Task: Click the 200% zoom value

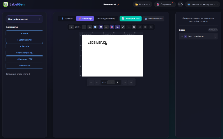Action: (78, 27)
